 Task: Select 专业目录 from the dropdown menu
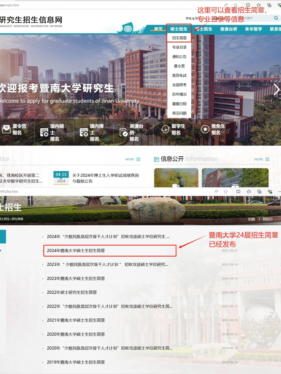pyautogui.click(x=179, y=47)
